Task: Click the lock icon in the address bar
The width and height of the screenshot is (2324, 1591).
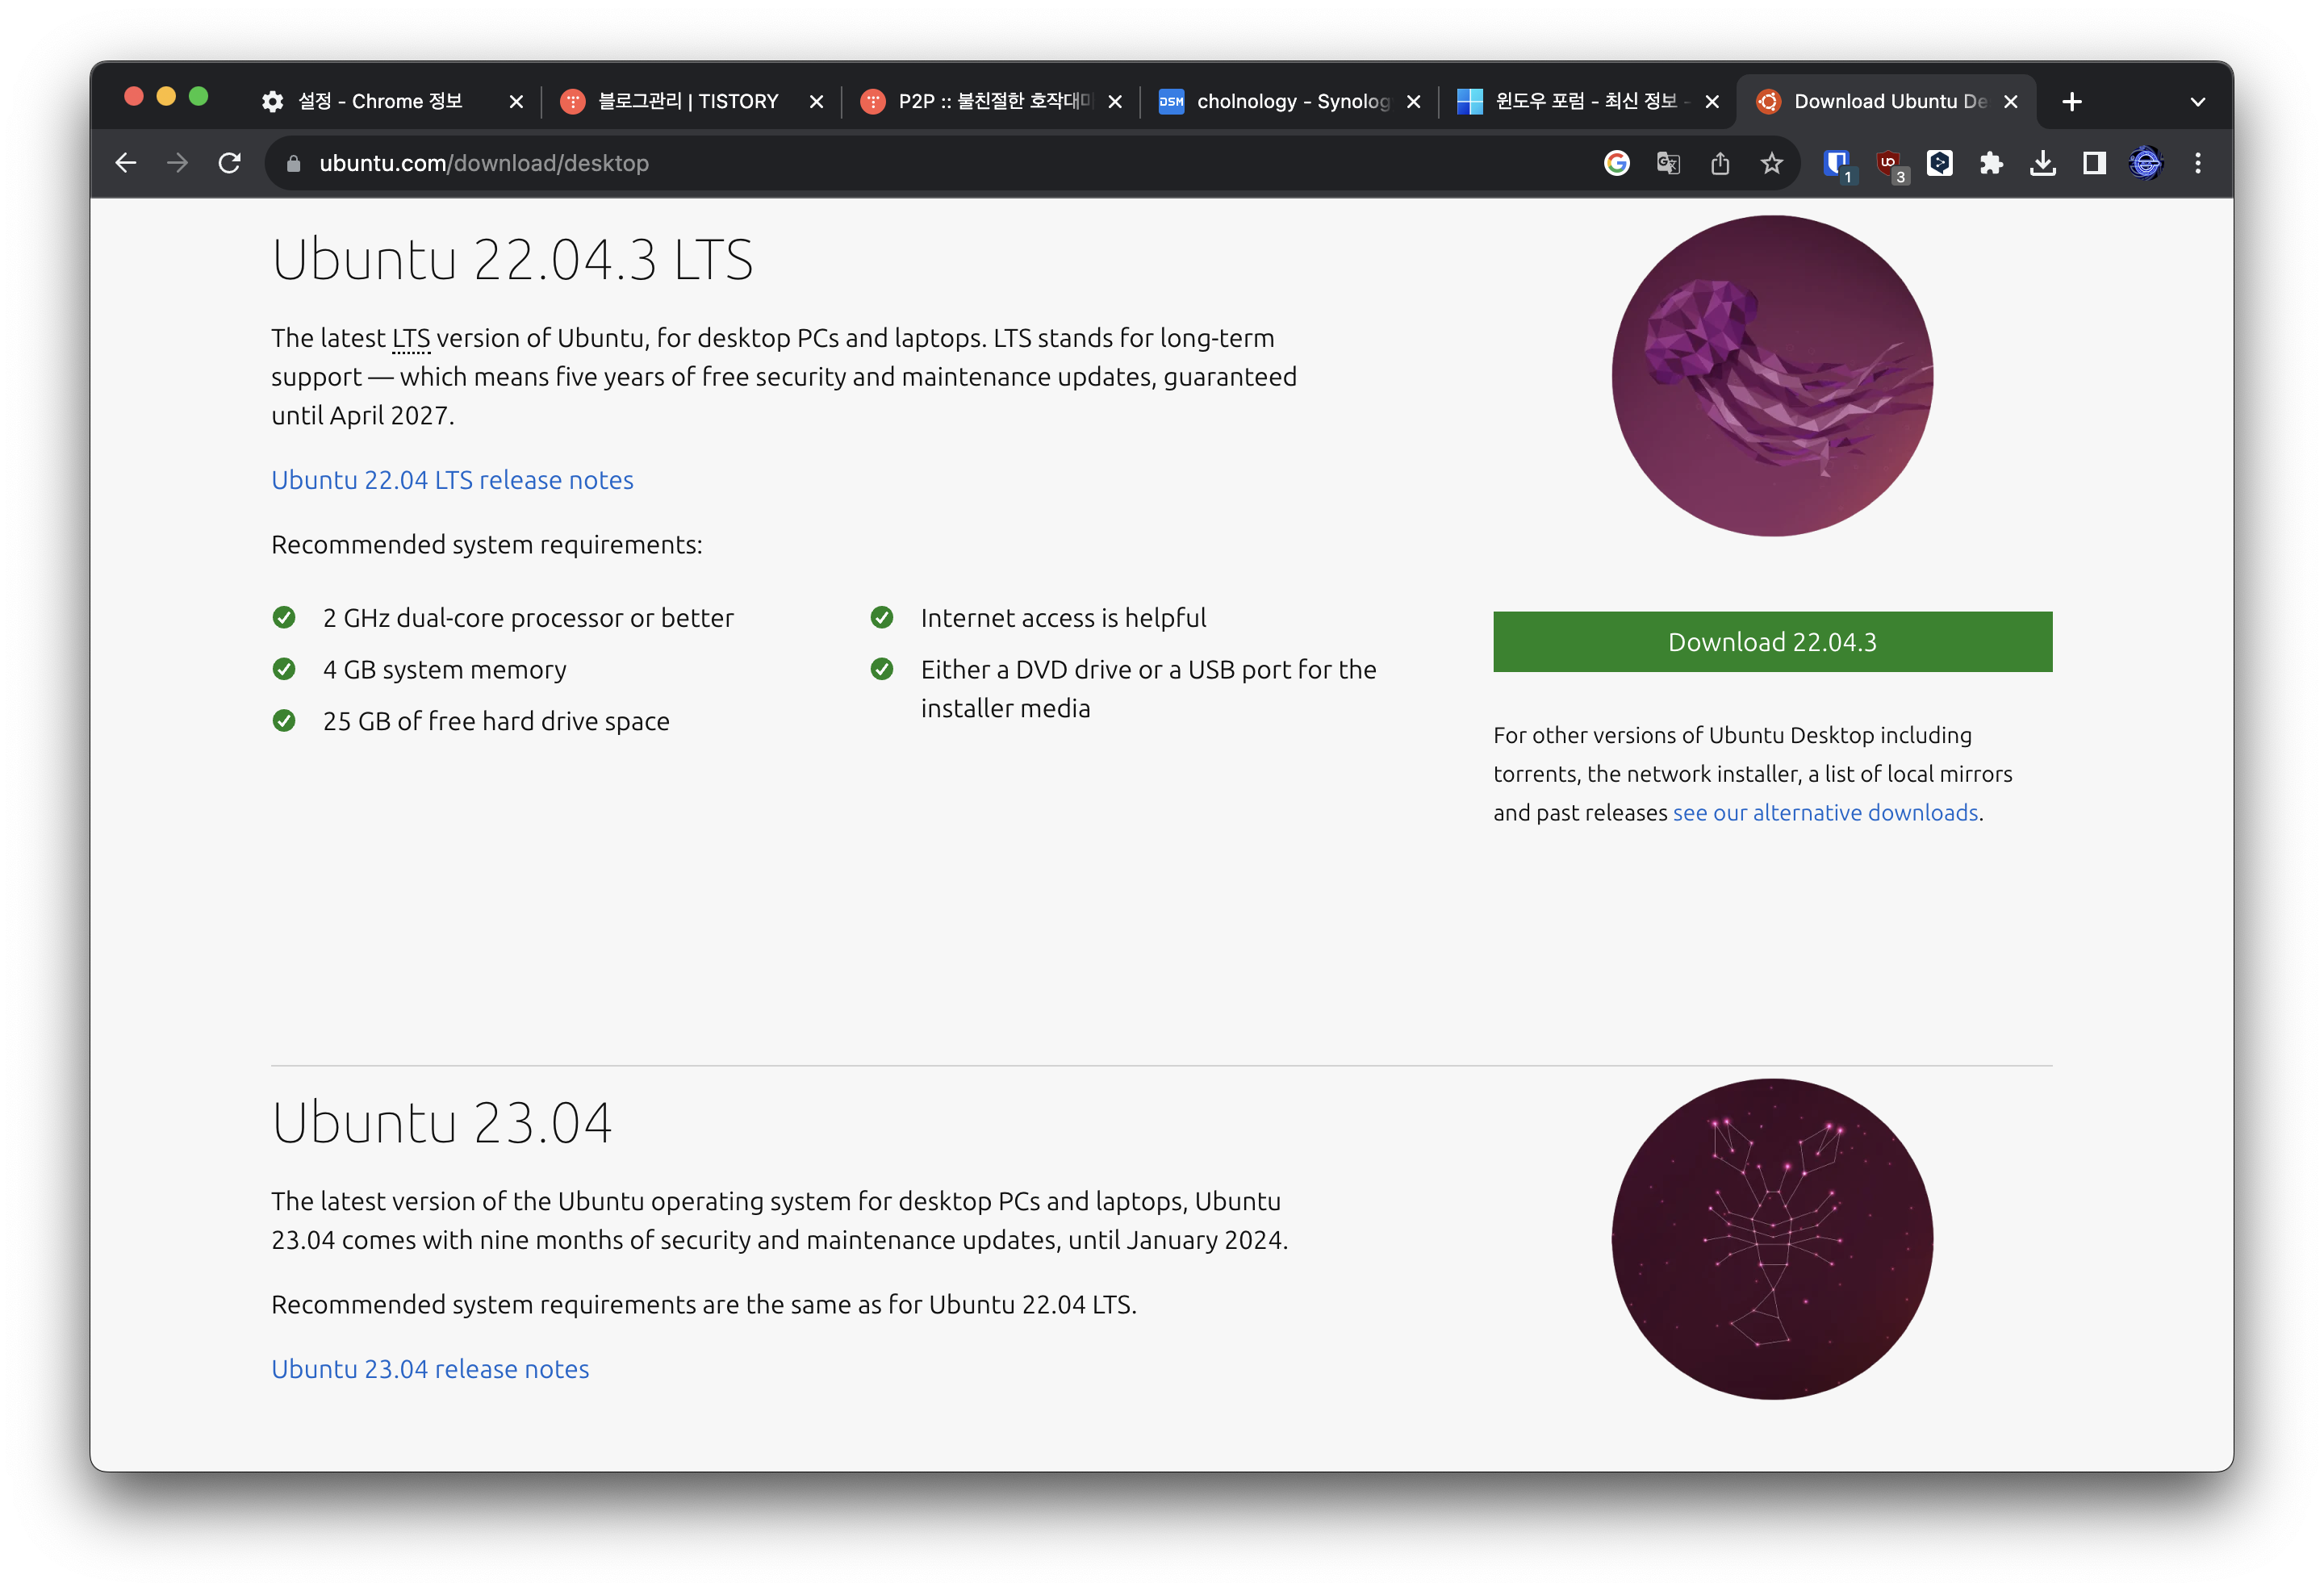Action: pos(293,163)
